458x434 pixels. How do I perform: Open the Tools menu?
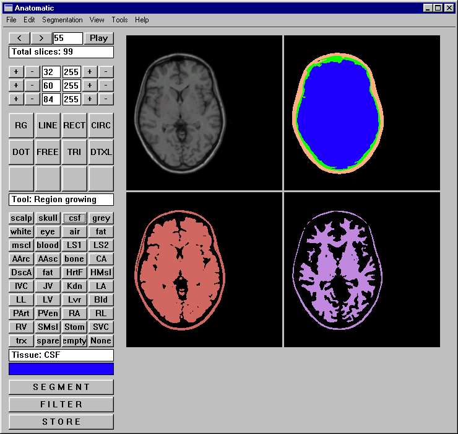click(x=119, y=20)
